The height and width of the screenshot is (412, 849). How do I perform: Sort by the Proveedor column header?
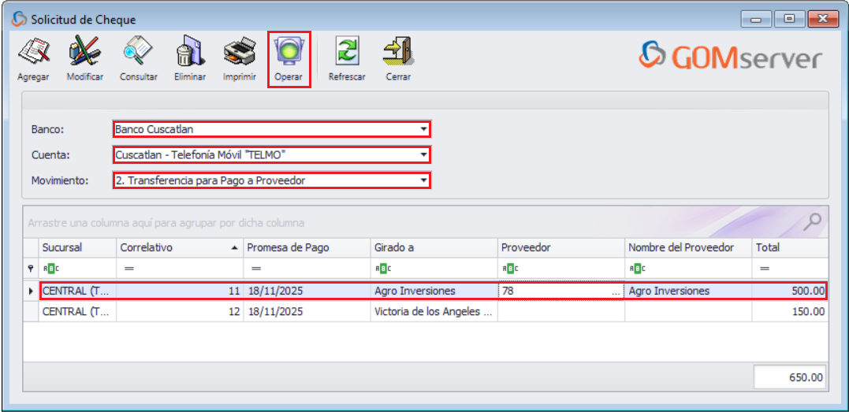click(561, 248)
